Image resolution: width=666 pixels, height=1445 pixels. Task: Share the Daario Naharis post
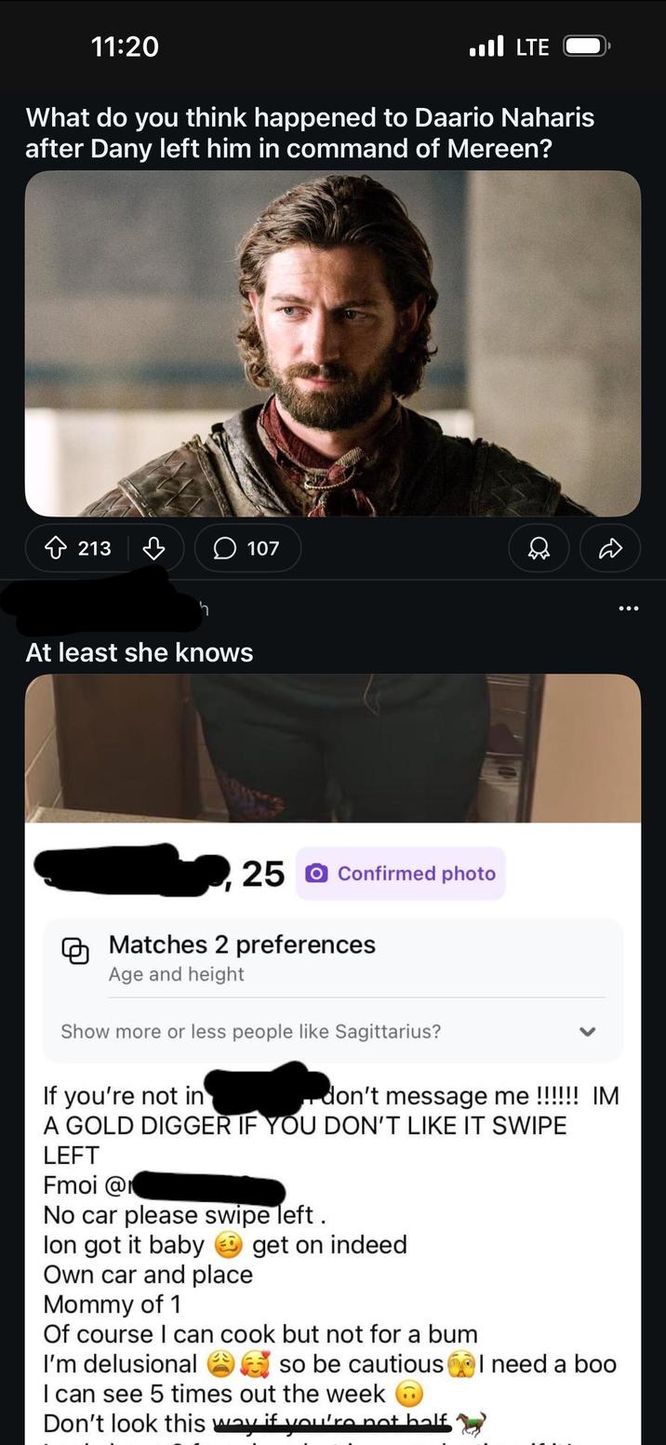tap(610, 548)
